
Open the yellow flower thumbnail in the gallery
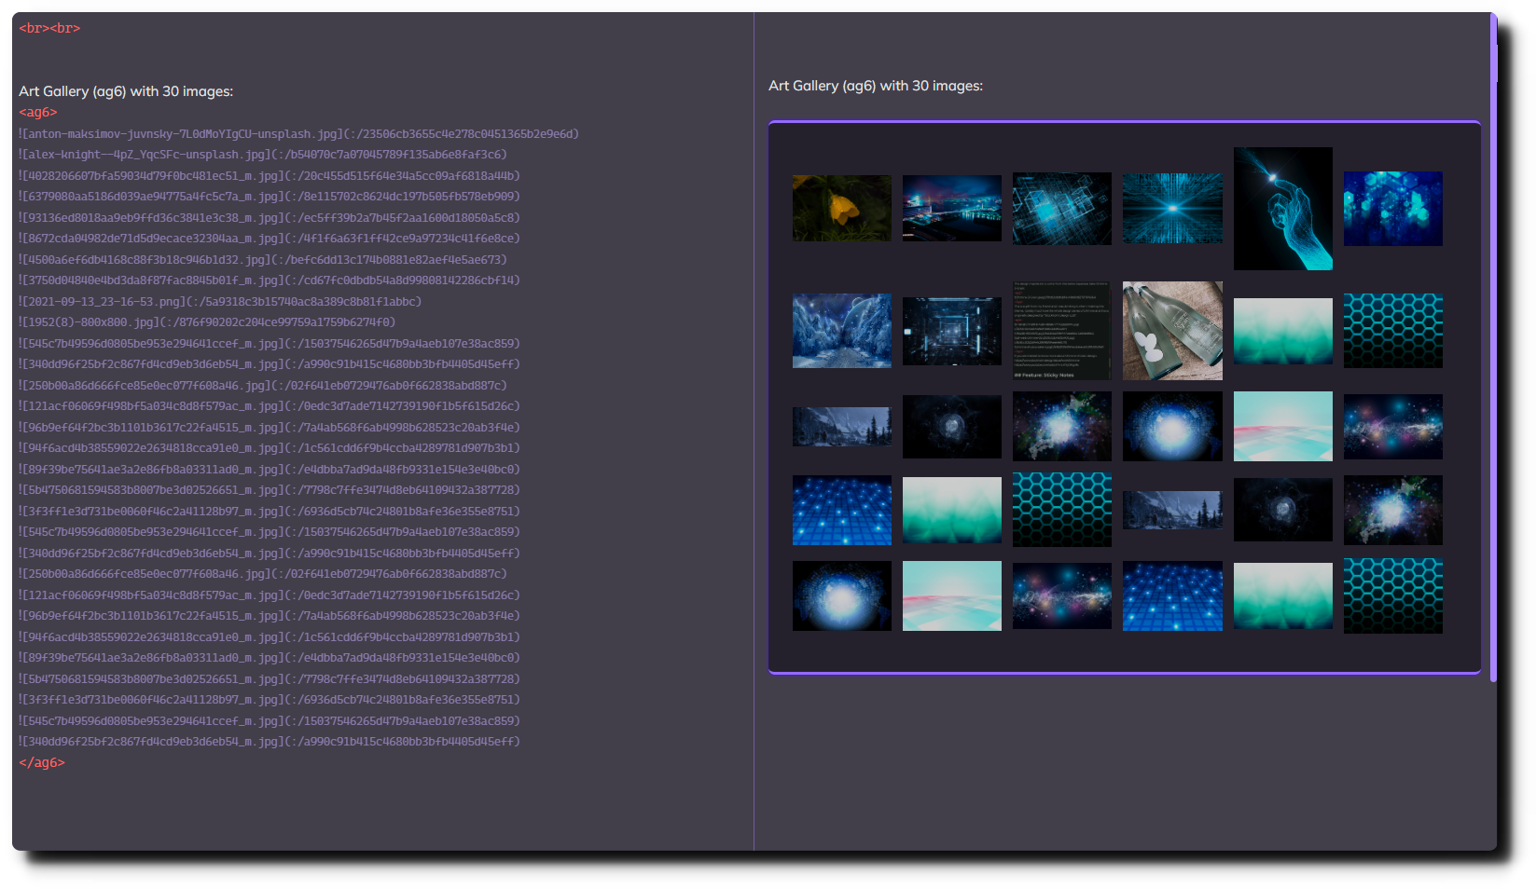coord(841,208)
